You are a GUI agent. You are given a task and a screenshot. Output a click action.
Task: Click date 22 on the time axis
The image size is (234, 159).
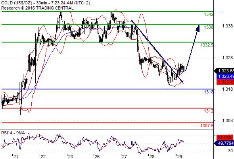point(43,157)
